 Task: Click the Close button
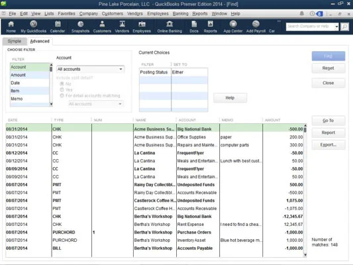(x=328, y=83)
